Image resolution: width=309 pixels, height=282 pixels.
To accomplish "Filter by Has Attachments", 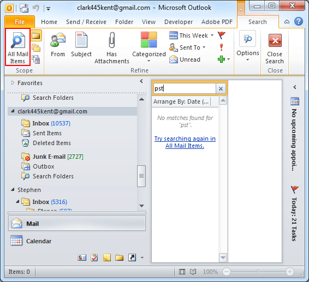I will click(112, 48).
